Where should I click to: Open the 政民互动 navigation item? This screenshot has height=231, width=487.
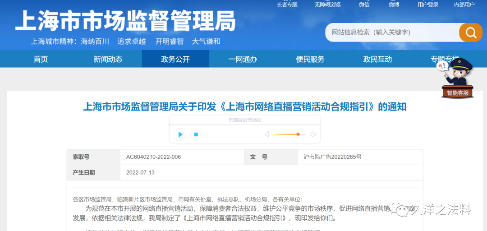click(x=377, y=59)
